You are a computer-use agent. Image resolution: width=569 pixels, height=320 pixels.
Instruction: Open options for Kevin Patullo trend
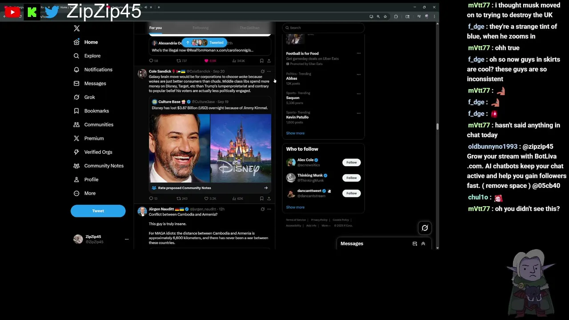point(359,113)
